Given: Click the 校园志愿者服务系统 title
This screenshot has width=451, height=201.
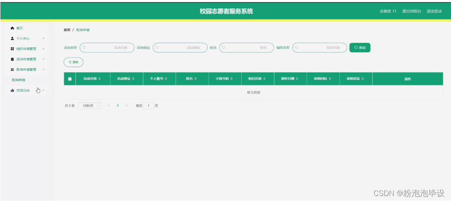Looking at the screenshot, I should pyautogui.click(x=226, y=11).
